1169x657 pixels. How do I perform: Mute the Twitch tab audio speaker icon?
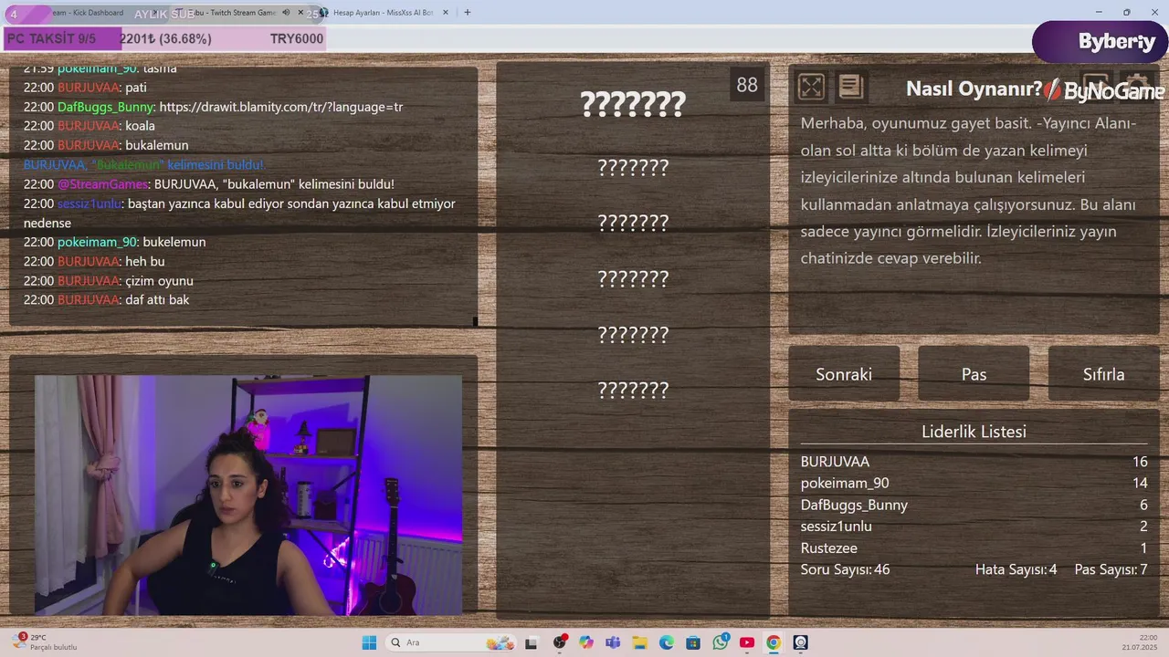pos(286,13)
